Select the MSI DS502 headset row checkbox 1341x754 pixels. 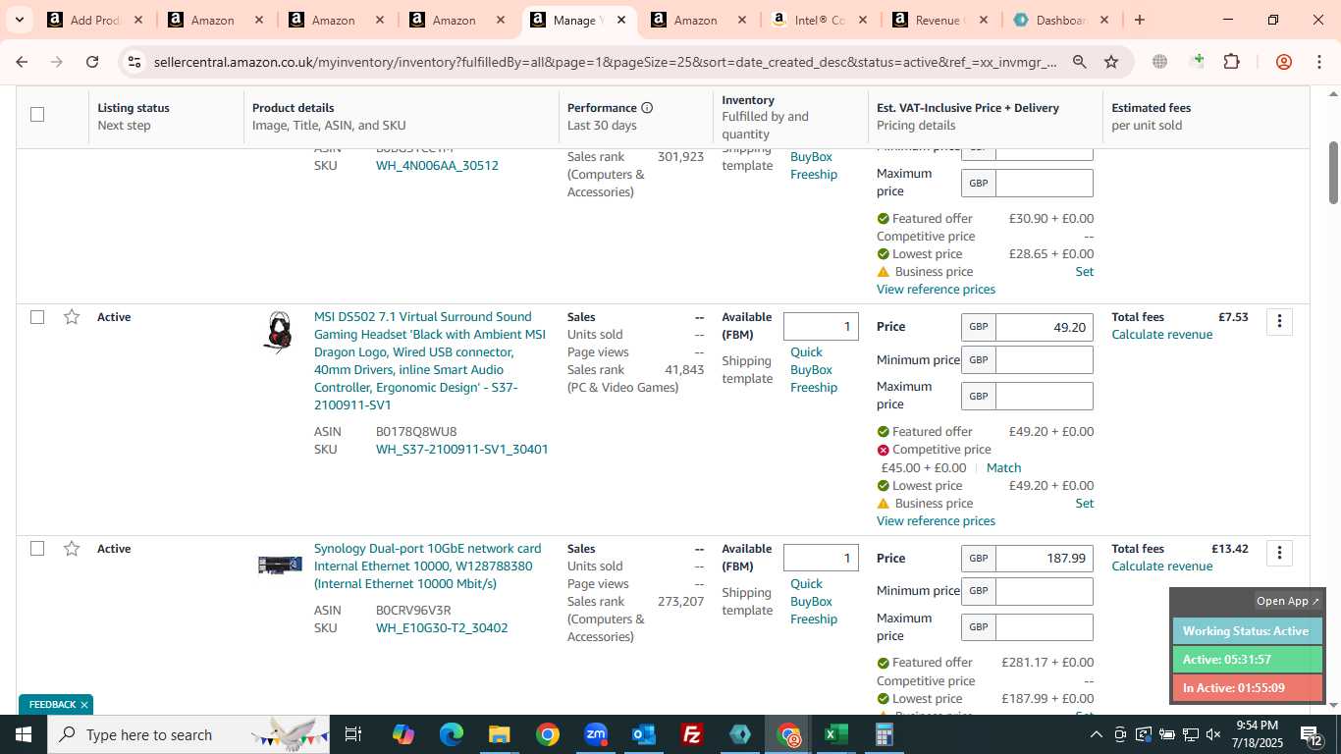pyautogui.click(x=37, y=317)
